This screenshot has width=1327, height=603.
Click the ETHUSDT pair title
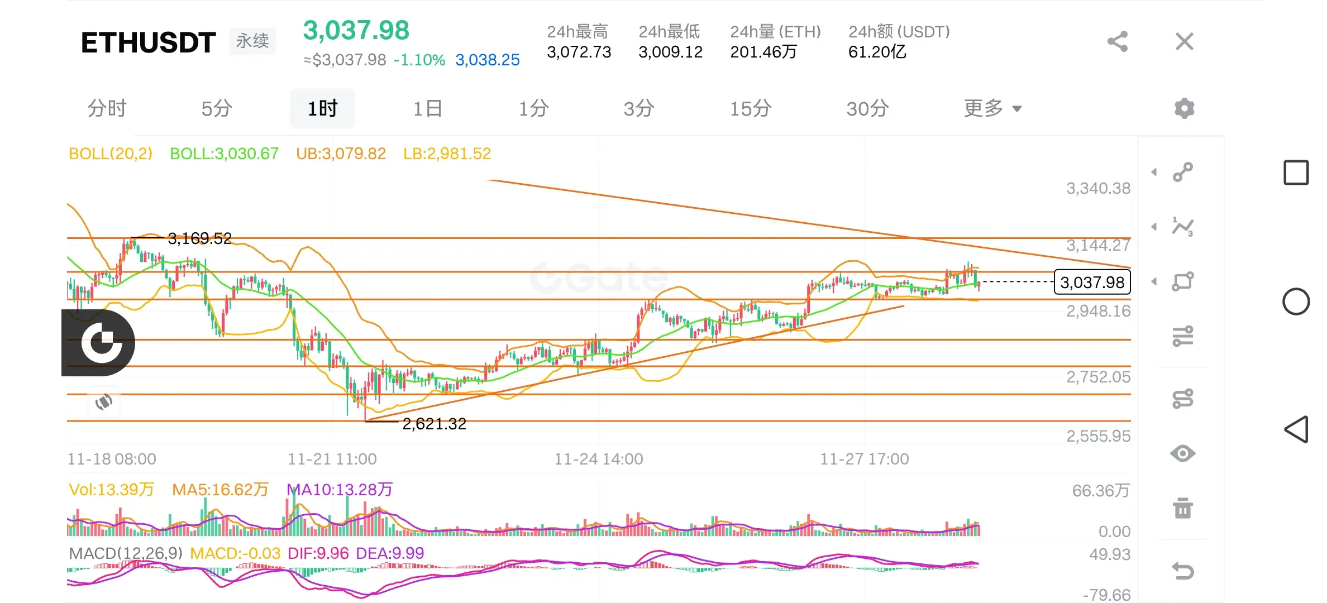149,42
